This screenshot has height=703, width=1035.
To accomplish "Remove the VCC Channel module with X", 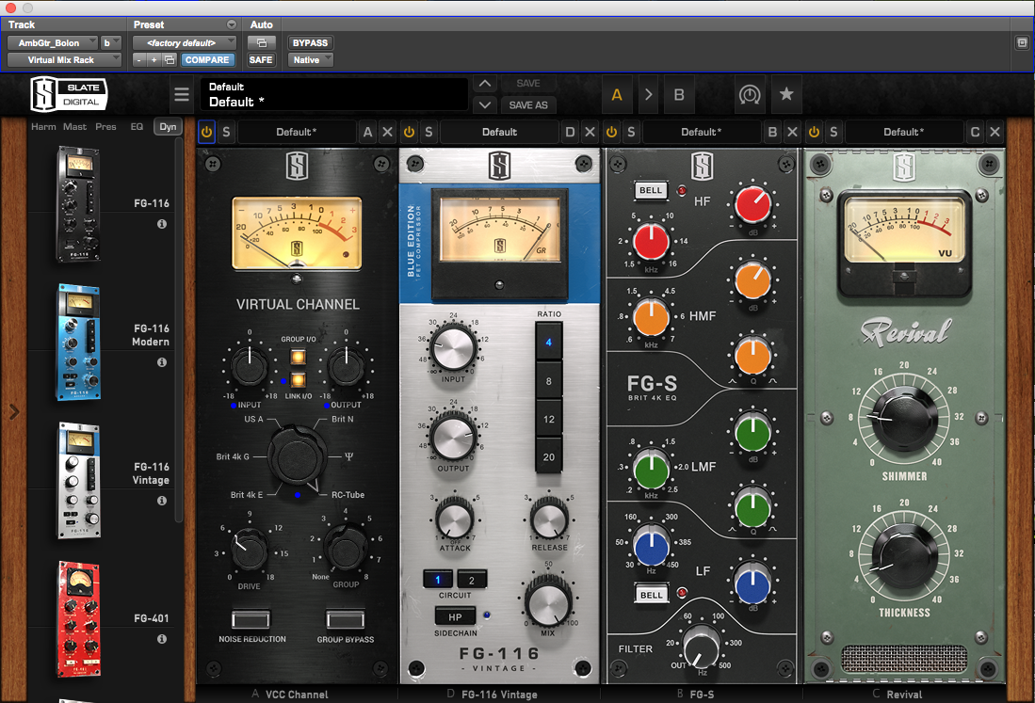I will 387,132.
